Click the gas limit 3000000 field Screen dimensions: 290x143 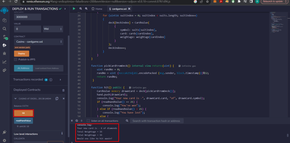click(x=27, y=17)
